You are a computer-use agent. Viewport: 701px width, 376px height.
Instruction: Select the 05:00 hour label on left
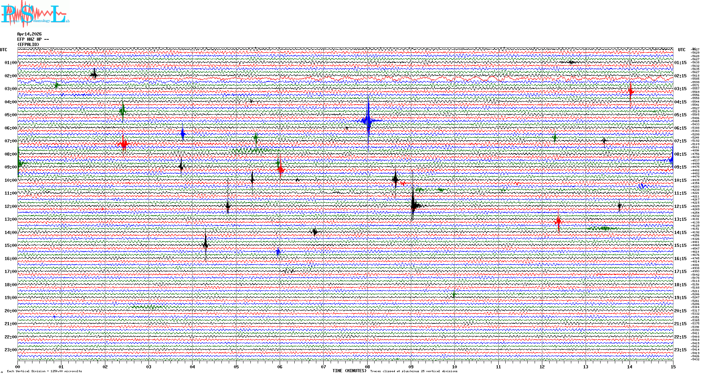pos(10,115)
